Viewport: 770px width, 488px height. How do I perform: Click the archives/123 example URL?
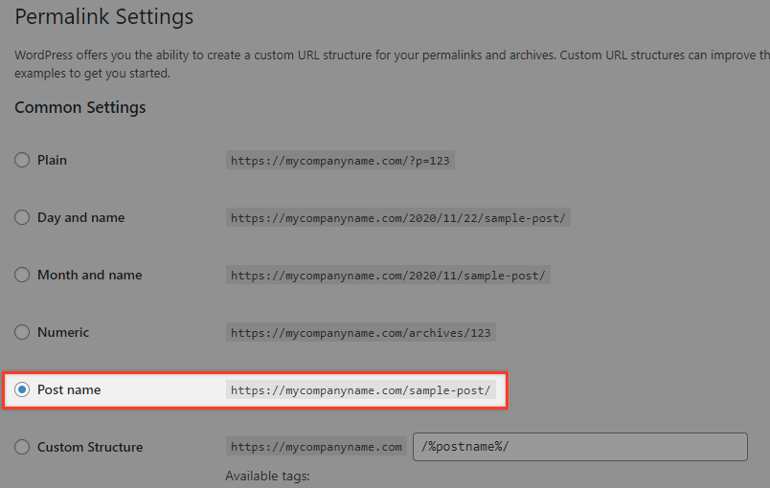[360, 333]
